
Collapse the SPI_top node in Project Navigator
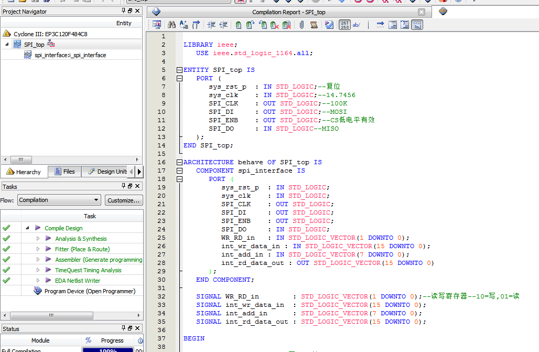pyautogui.click(x=6, y=45)
